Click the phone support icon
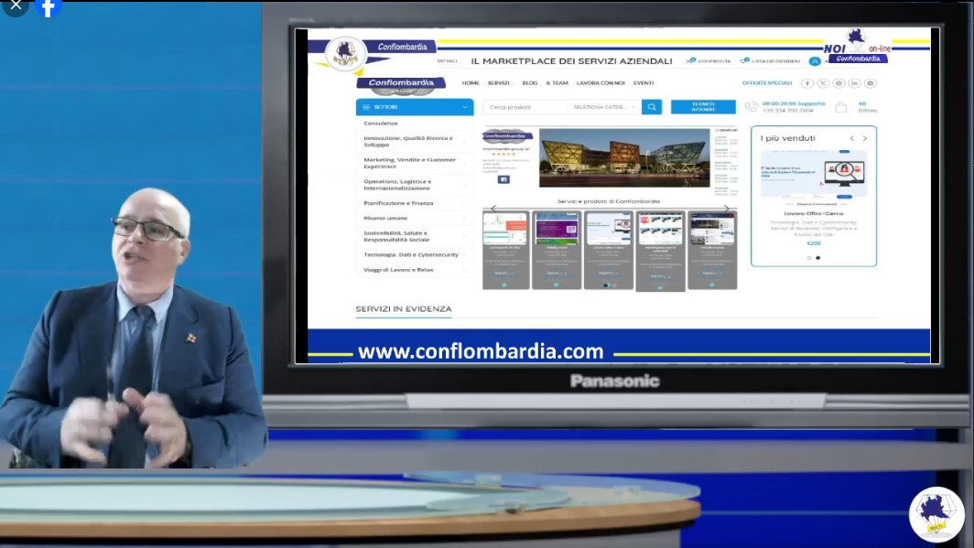Image resolution: width=974 pixels, height=548 pixels. click(751, 107)
